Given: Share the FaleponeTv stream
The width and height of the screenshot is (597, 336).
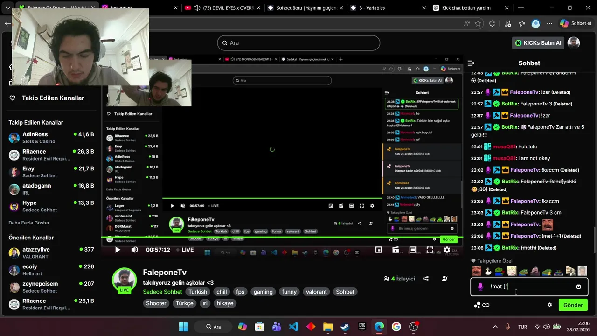Looking at the screenshot, I should pyautogui.click(x=426, y=279).
